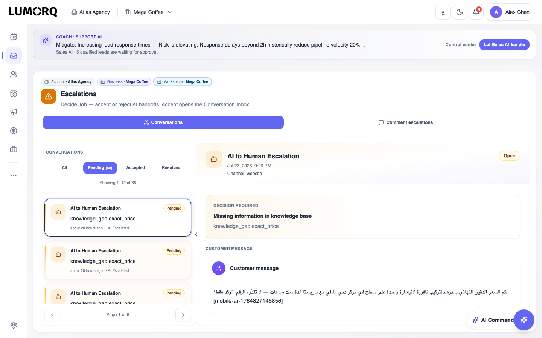Click Let Sales AI handle button
This screenshot has width=542, height=338.
click(x=504, y=45)
